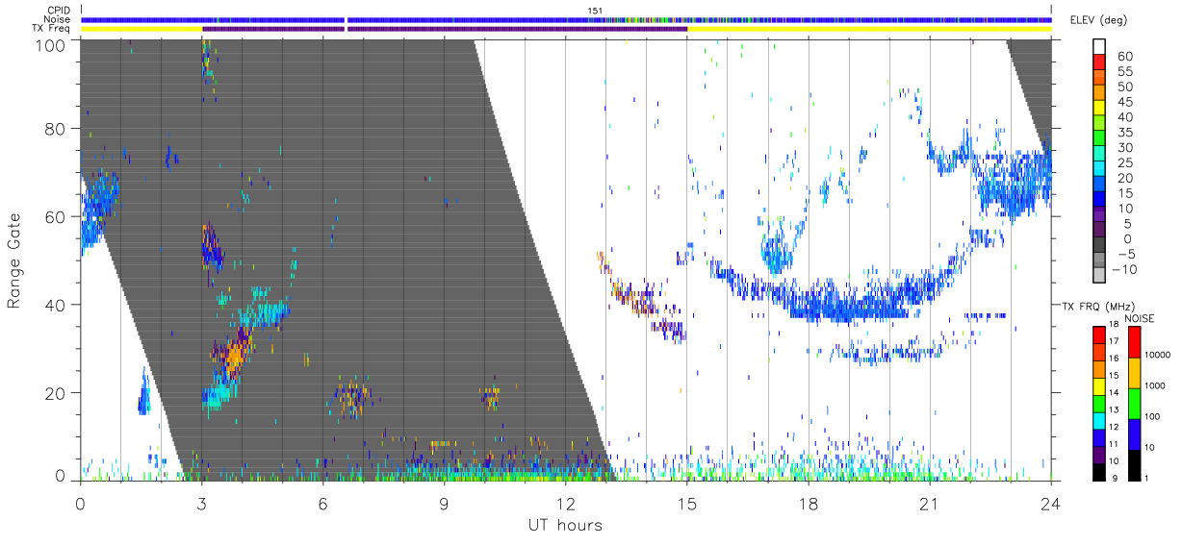Click the yellow segment of the ELEV color bar
The height and width of the screenshot is (545, 1182).
click(1099, 109)
